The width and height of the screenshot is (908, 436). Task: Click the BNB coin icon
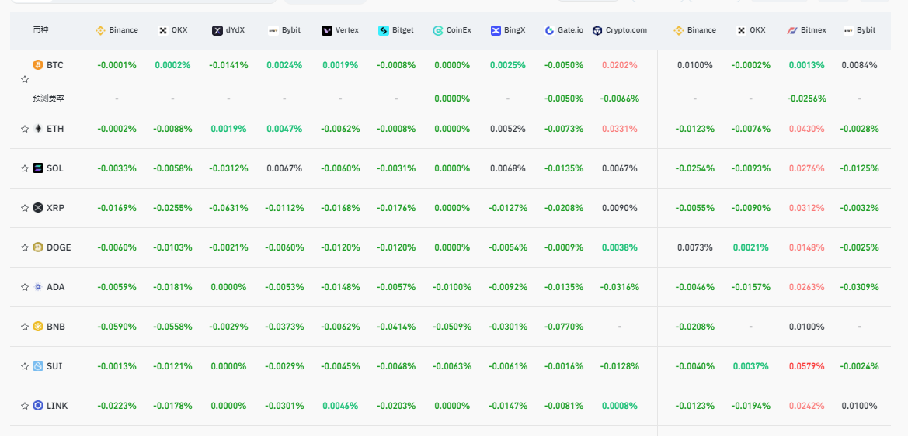pyautogui.click(x=38, y=327)
